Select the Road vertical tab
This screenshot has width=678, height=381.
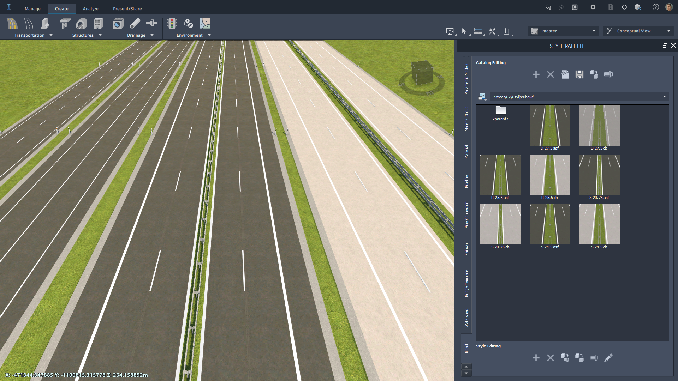466,349
